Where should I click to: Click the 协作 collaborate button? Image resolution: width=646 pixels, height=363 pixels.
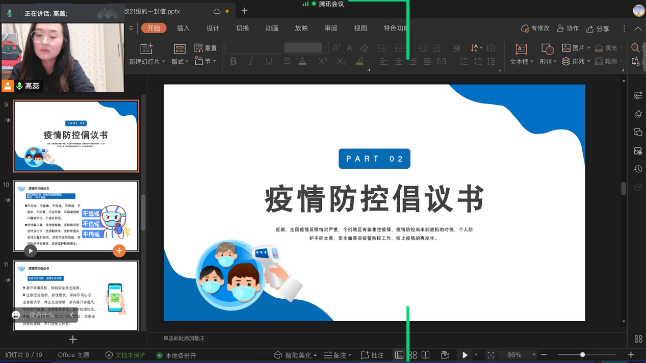pos(568,29)
